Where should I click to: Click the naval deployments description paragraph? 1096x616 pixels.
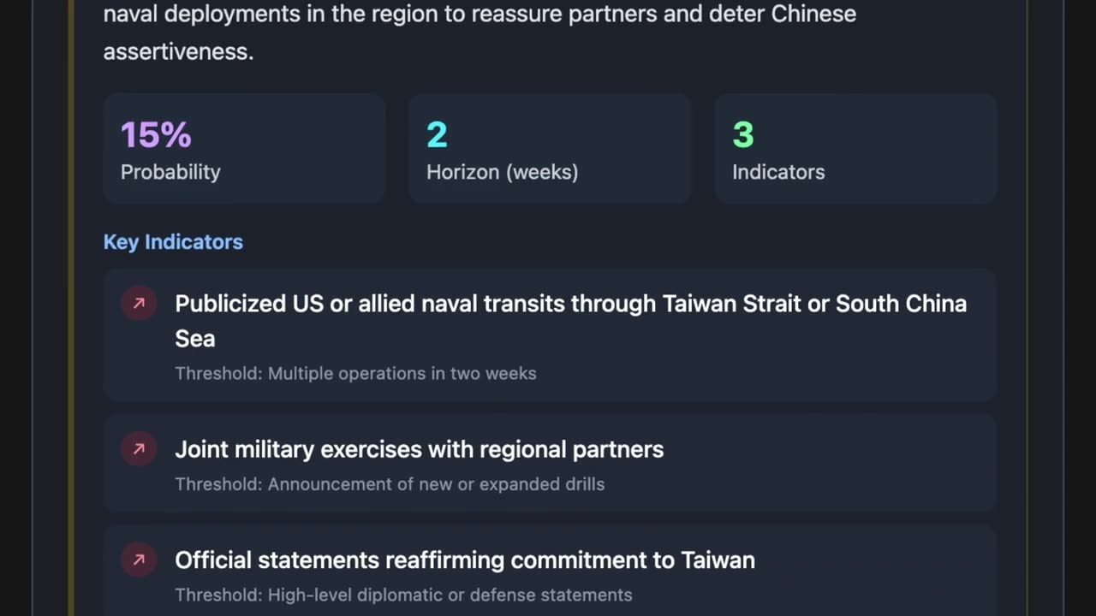click(x=479, y=15)
